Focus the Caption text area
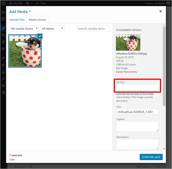 (x=137, y=126)
